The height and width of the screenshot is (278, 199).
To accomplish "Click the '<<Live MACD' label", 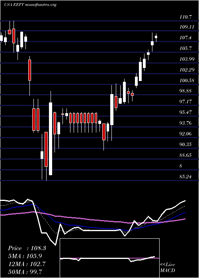I will [168, 268].
